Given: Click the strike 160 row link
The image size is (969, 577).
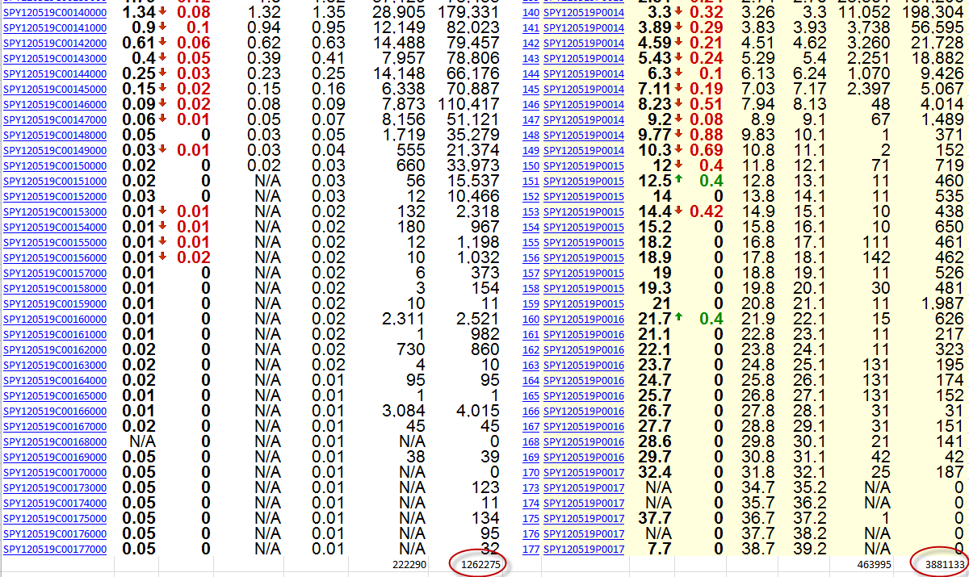Looking at the screenshot, I should point(531,320).
